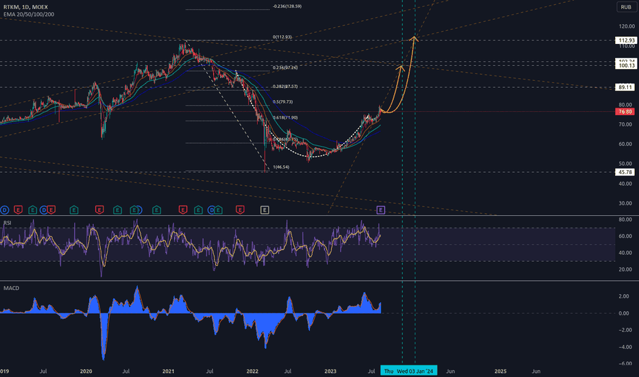Click the 2025 label on time axis
The image size is (639, 377).
point(501,372)
